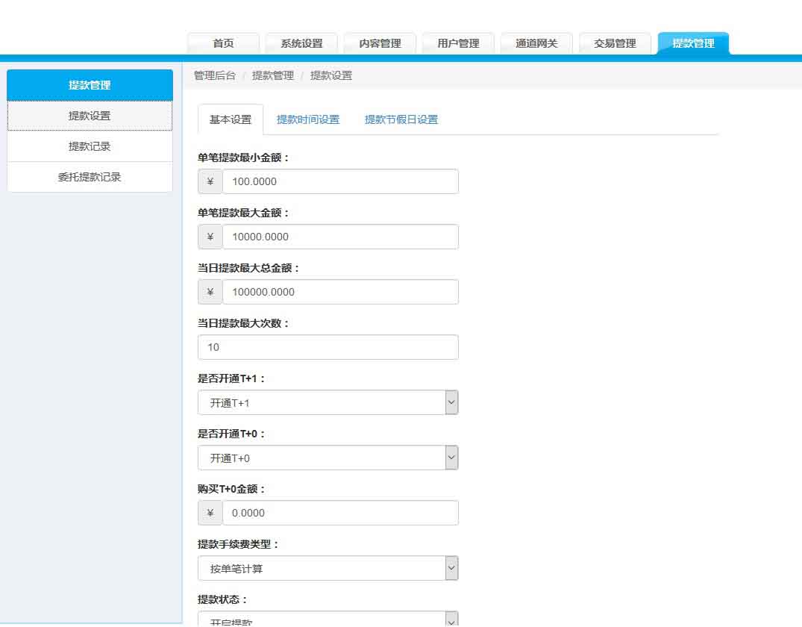Go to the 用户管理 tab
Screen dimensions: 802x627
458,43
